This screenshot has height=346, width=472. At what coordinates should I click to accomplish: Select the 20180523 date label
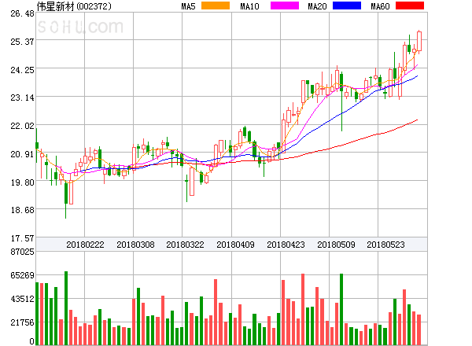tap(385, 245)
